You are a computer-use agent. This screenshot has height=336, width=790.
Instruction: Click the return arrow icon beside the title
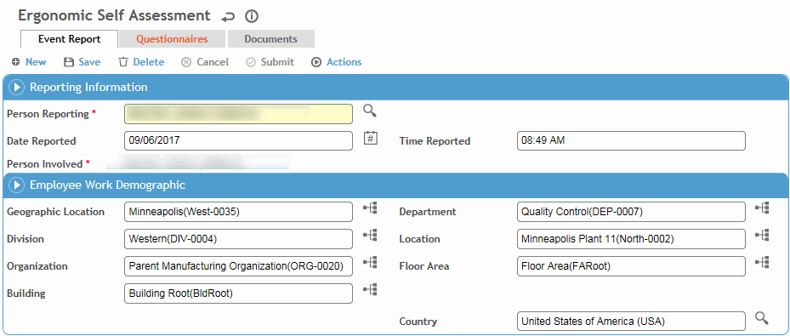click(228, 18)
